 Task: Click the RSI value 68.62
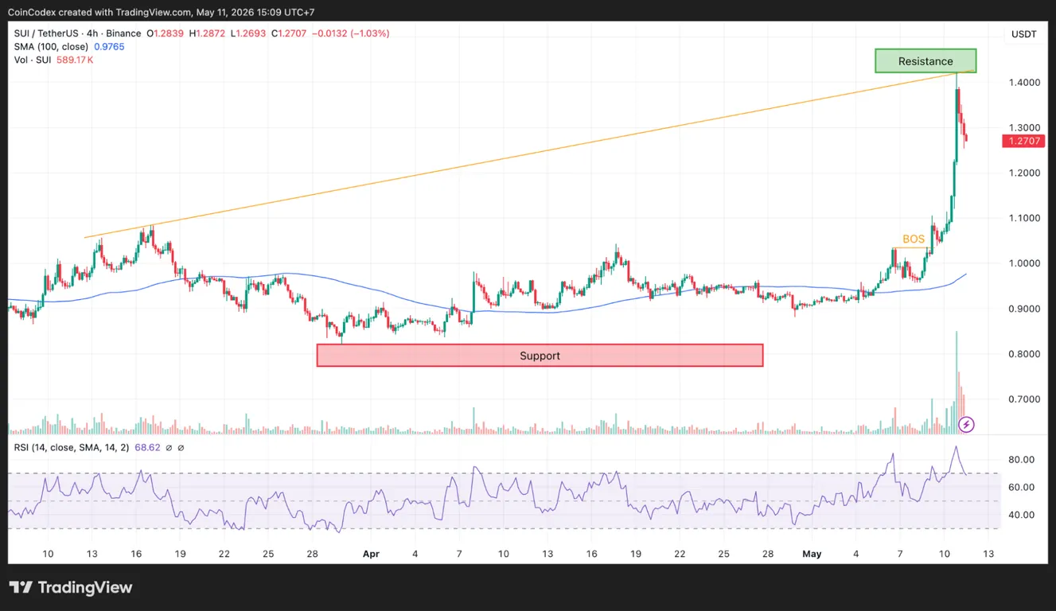tap(147, 447)
